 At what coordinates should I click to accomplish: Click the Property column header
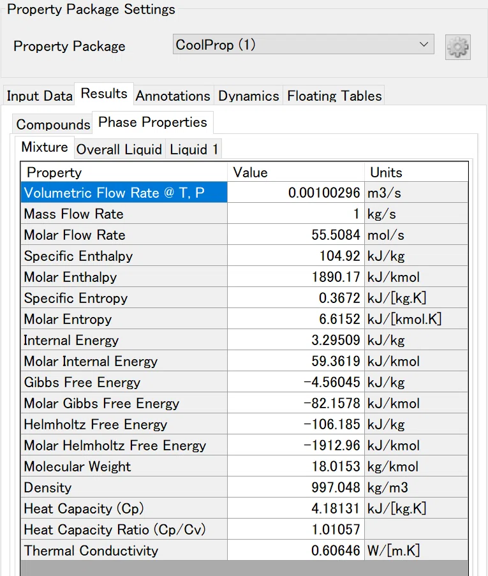[124, 172]
